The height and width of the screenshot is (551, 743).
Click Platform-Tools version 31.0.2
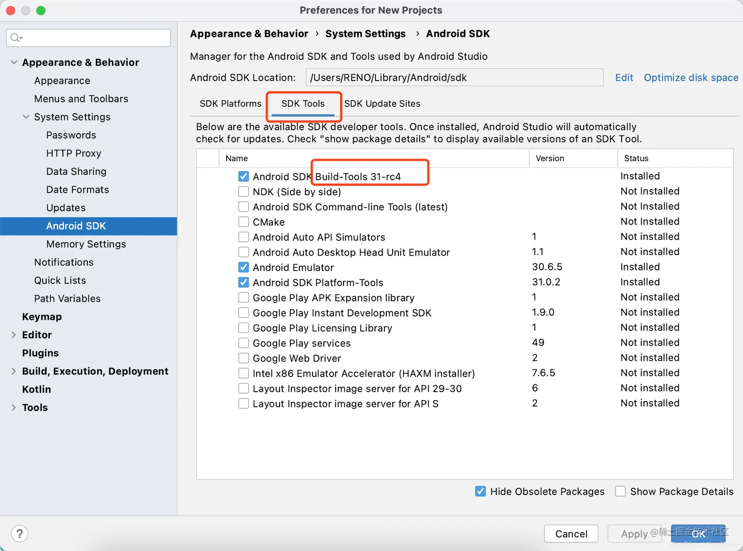tap(546, 282)
